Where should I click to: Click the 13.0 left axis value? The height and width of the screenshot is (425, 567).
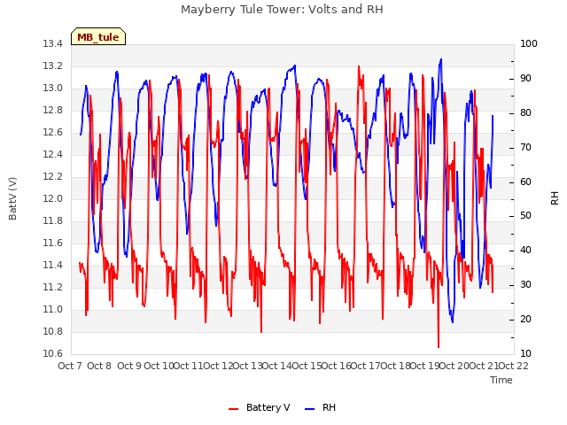[53, 89]
